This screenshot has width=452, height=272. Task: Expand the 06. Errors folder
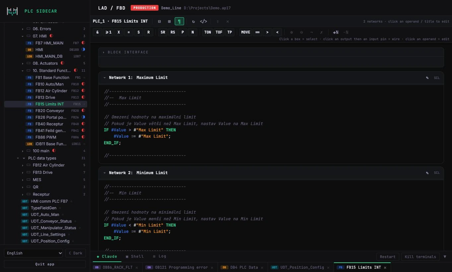23,29
